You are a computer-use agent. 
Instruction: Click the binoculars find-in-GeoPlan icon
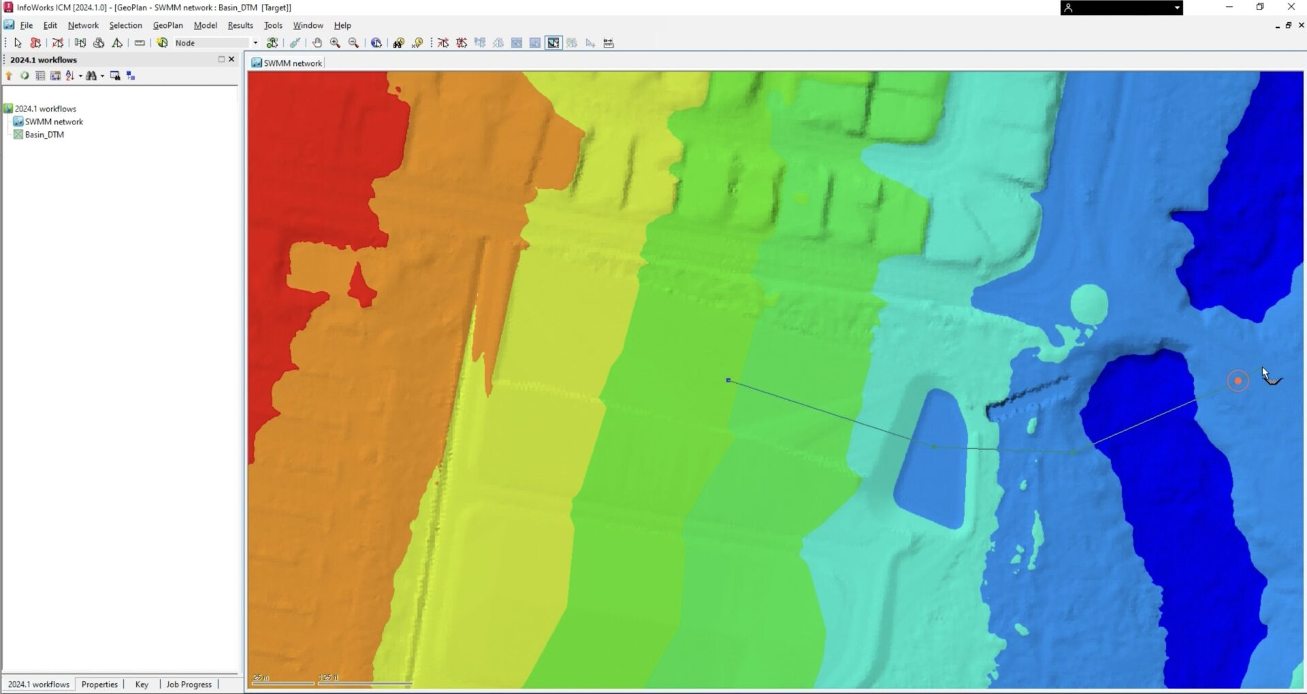(398, 43)
